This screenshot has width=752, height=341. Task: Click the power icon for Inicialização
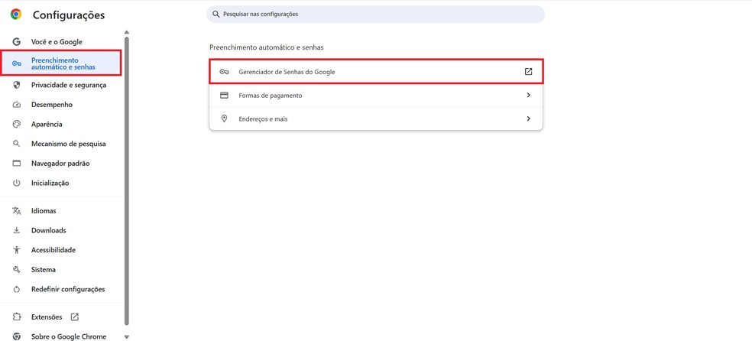(16, 183)
